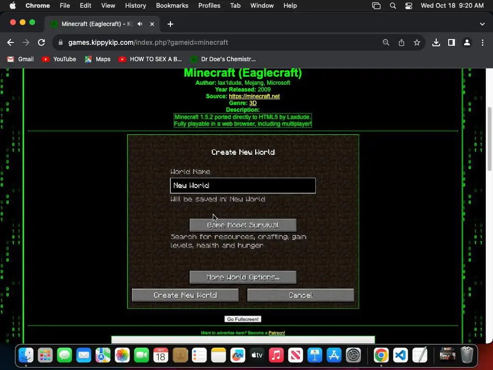View site info via lock icon
Viewport: 493px width, 370px height.
[61, 42]
